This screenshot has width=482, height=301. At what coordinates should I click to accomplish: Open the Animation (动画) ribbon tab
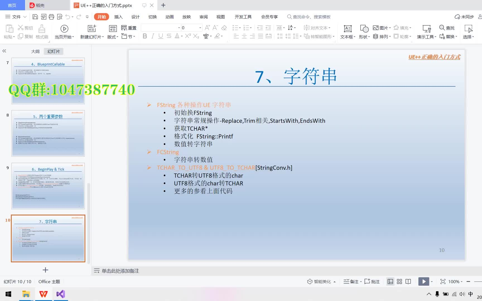tap(169, 17)
